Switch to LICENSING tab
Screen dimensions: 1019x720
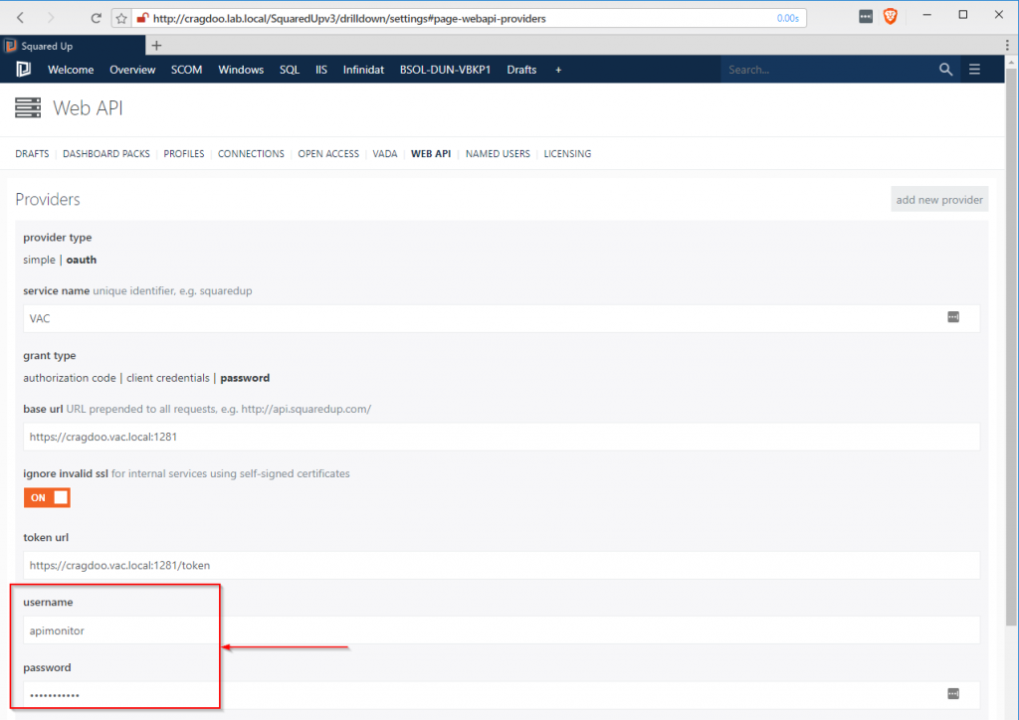coord(567,154)
